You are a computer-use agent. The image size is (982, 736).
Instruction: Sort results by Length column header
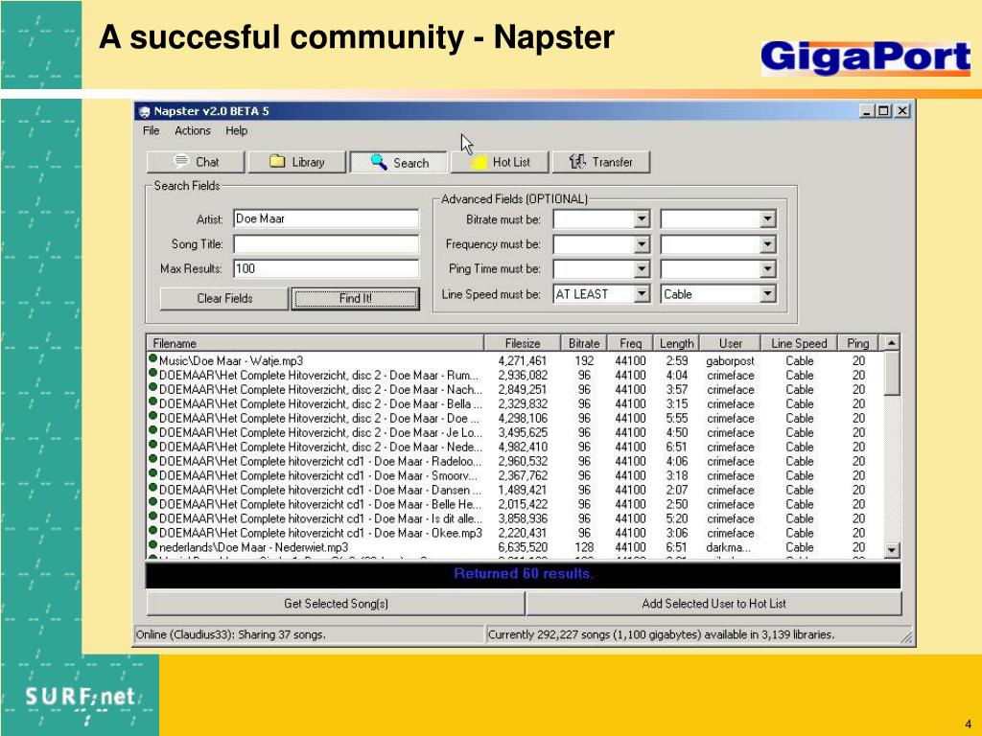click(x=676, y=343)
